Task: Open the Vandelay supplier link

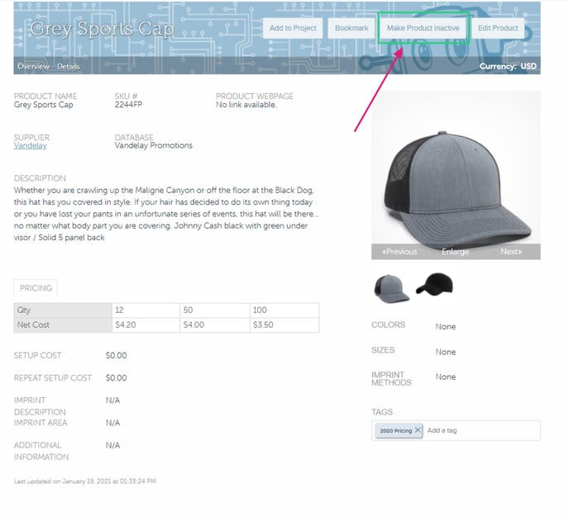Action: click(x=30, y=145)
